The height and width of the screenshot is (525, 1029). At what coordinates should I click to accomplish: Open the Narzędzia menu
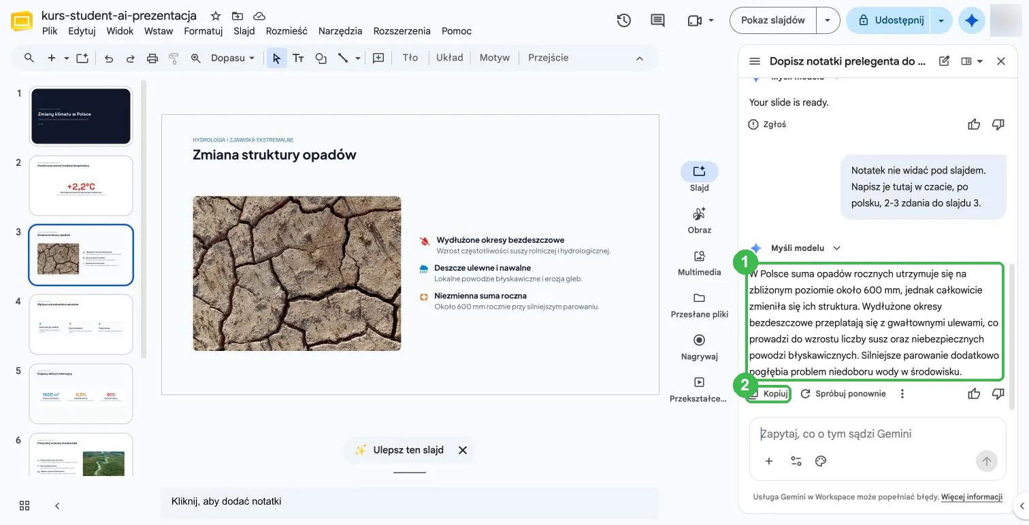(340, 31)
